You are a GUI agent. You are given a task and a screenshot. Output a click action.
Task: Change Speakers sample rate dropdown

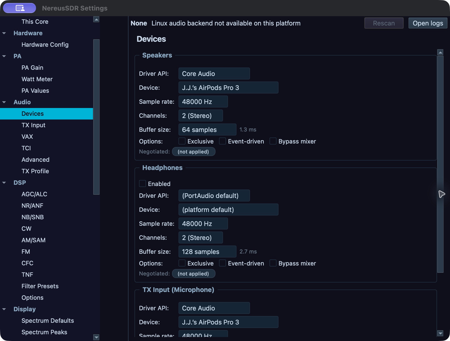tap(203, 101)
